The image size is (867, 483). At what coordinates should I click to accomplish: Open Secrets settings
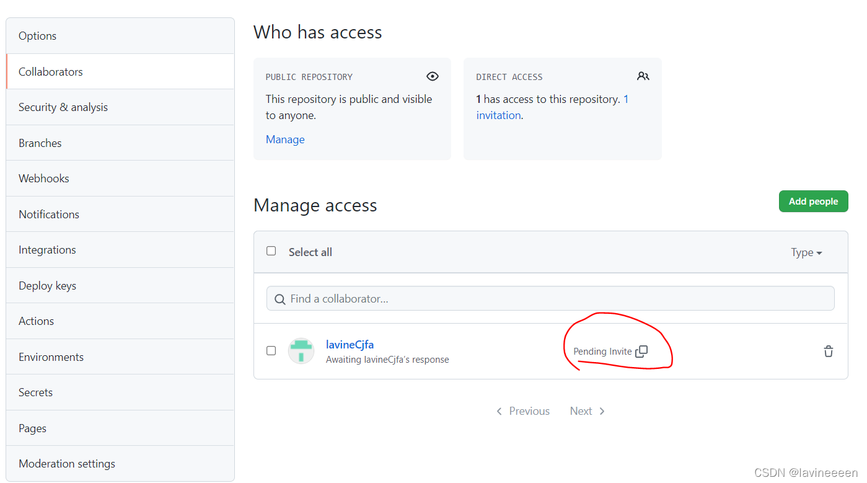coord(120,392)
